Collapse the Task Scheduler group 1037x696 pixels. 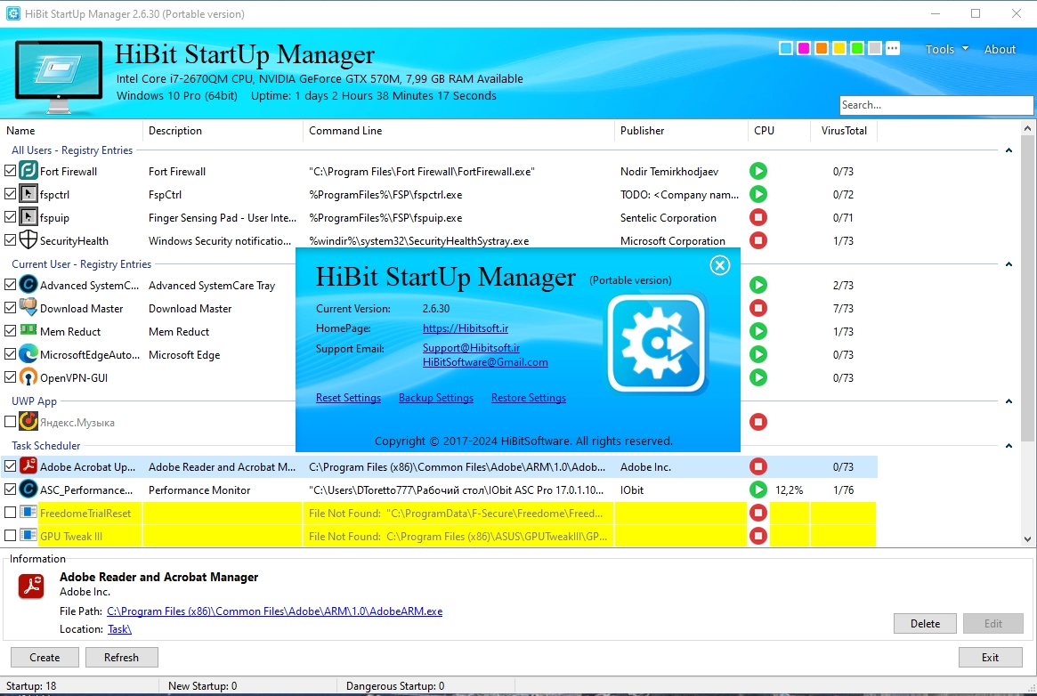tap(1009, 446)
